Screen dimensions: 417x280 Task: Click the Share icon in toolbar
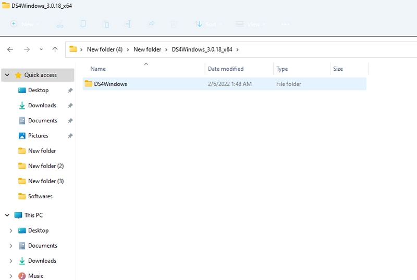pyautogui.click(x=151, y=24)
